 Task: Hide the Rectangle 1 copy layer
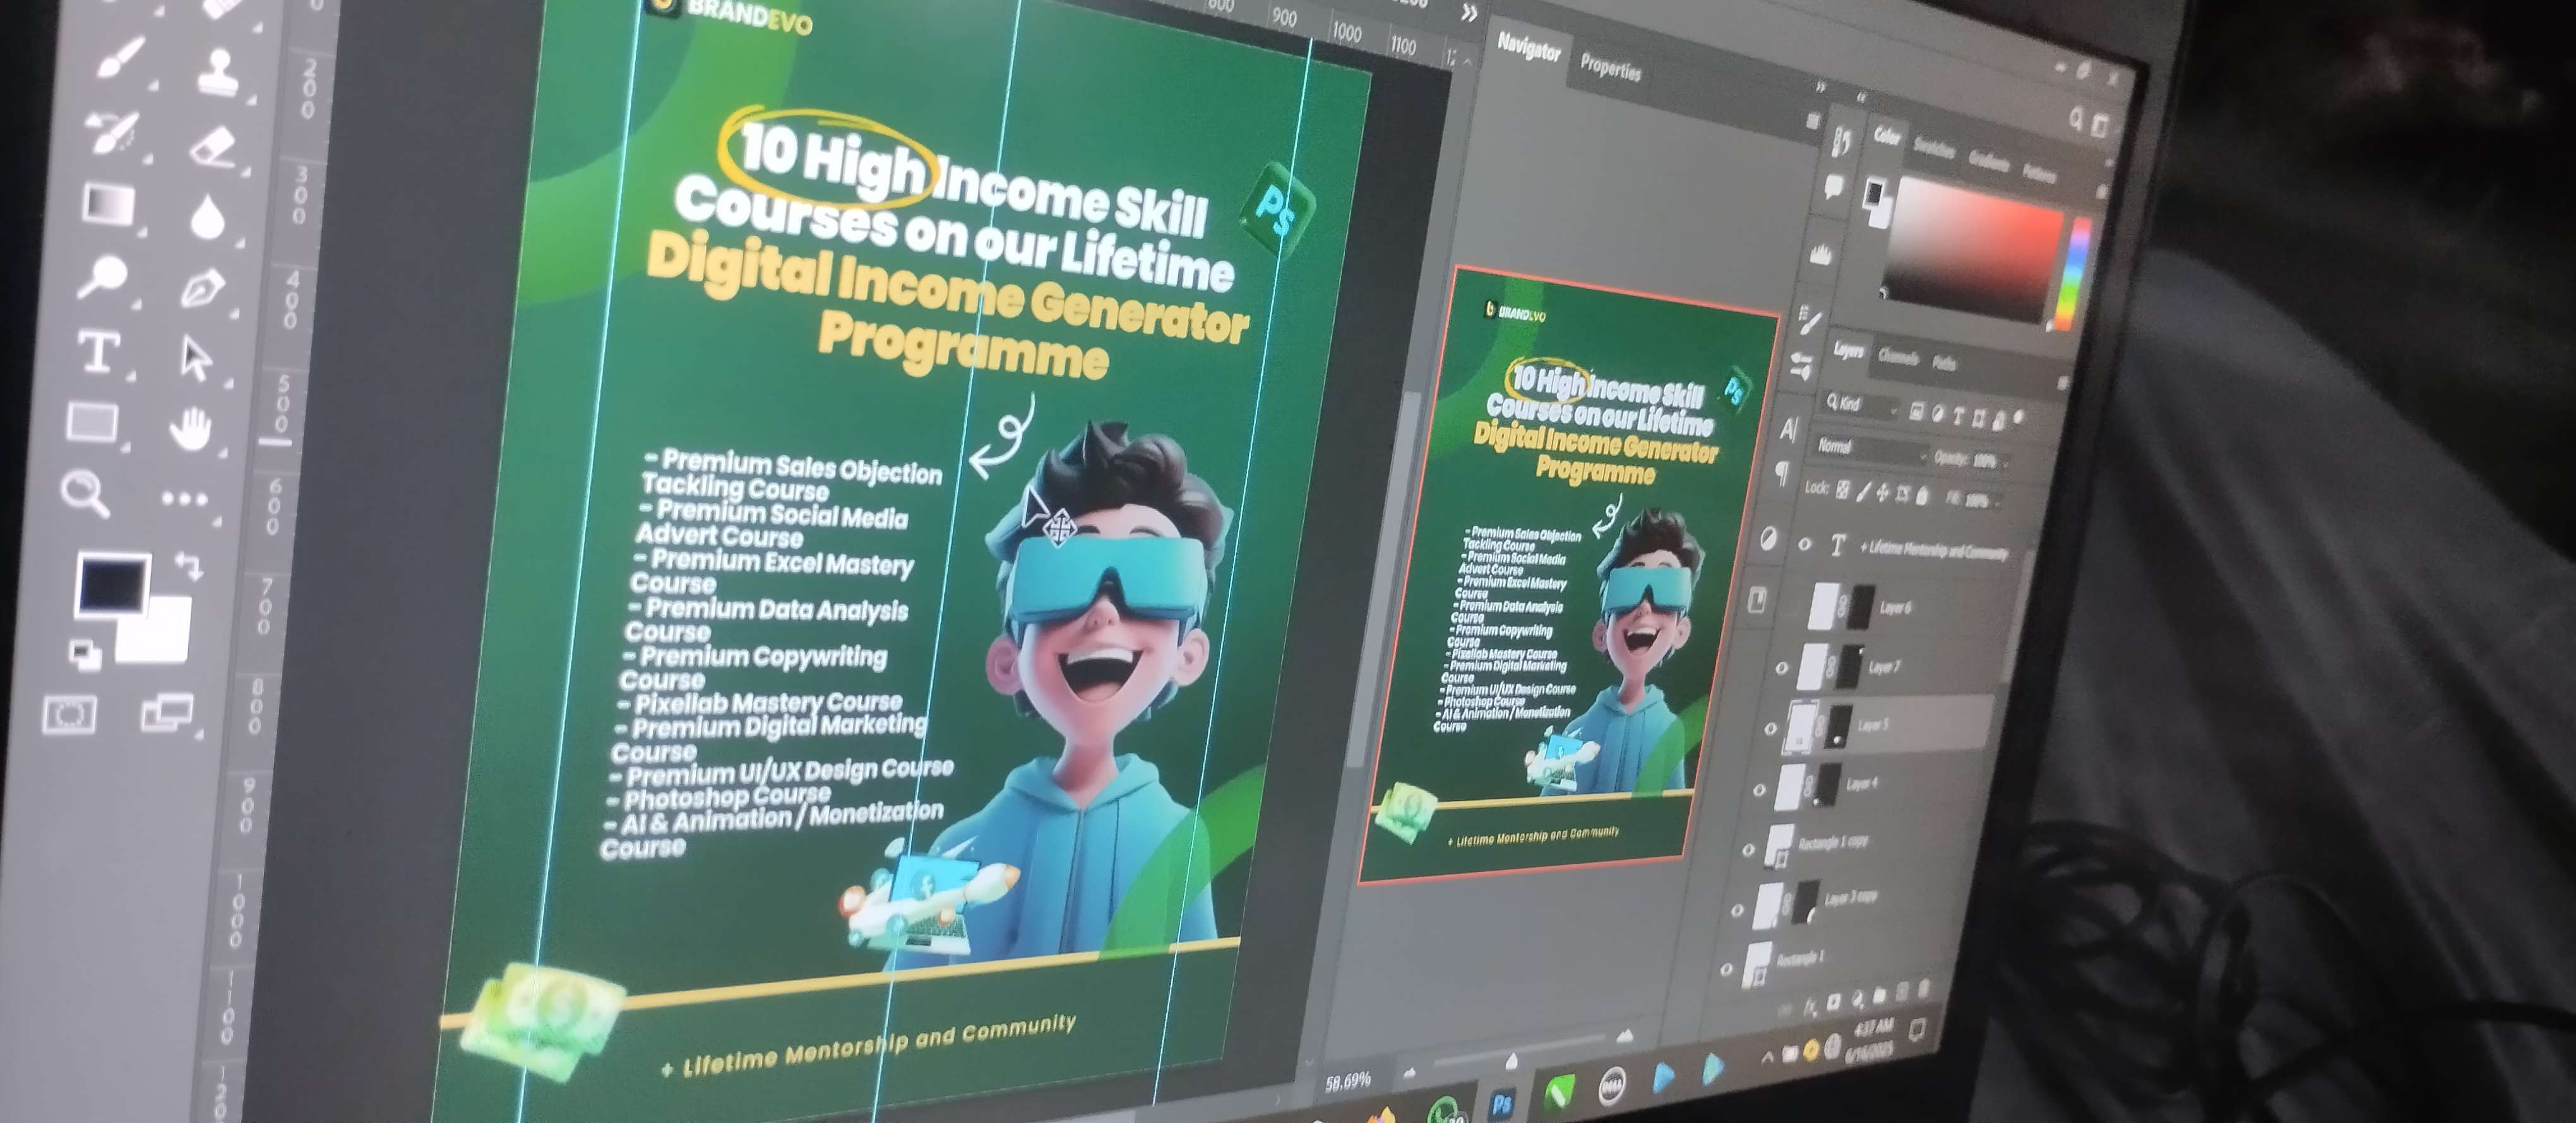tap(1748, 849)
